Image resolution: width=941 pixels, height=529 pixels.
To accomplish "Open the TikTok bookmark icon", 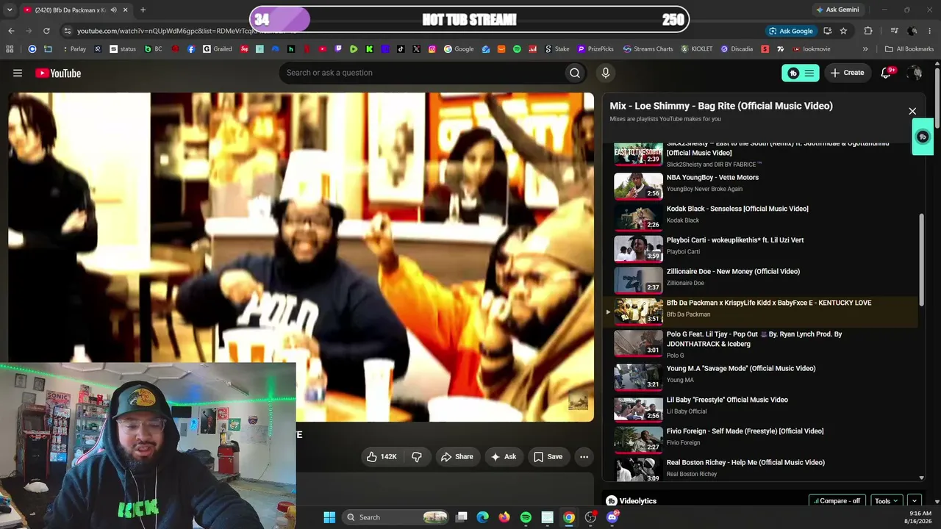I will [x=401, y=49].
